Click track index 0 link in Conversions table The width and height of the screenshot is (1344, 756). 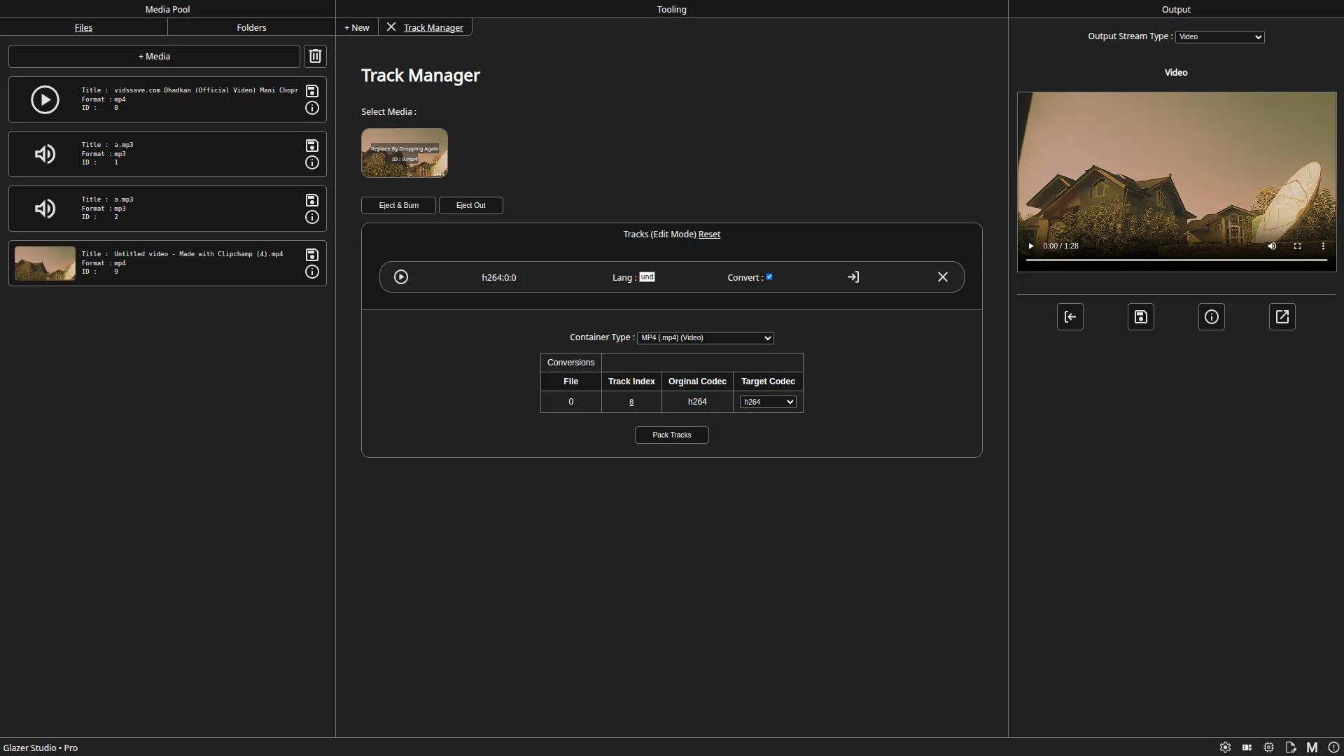(631, 402)
